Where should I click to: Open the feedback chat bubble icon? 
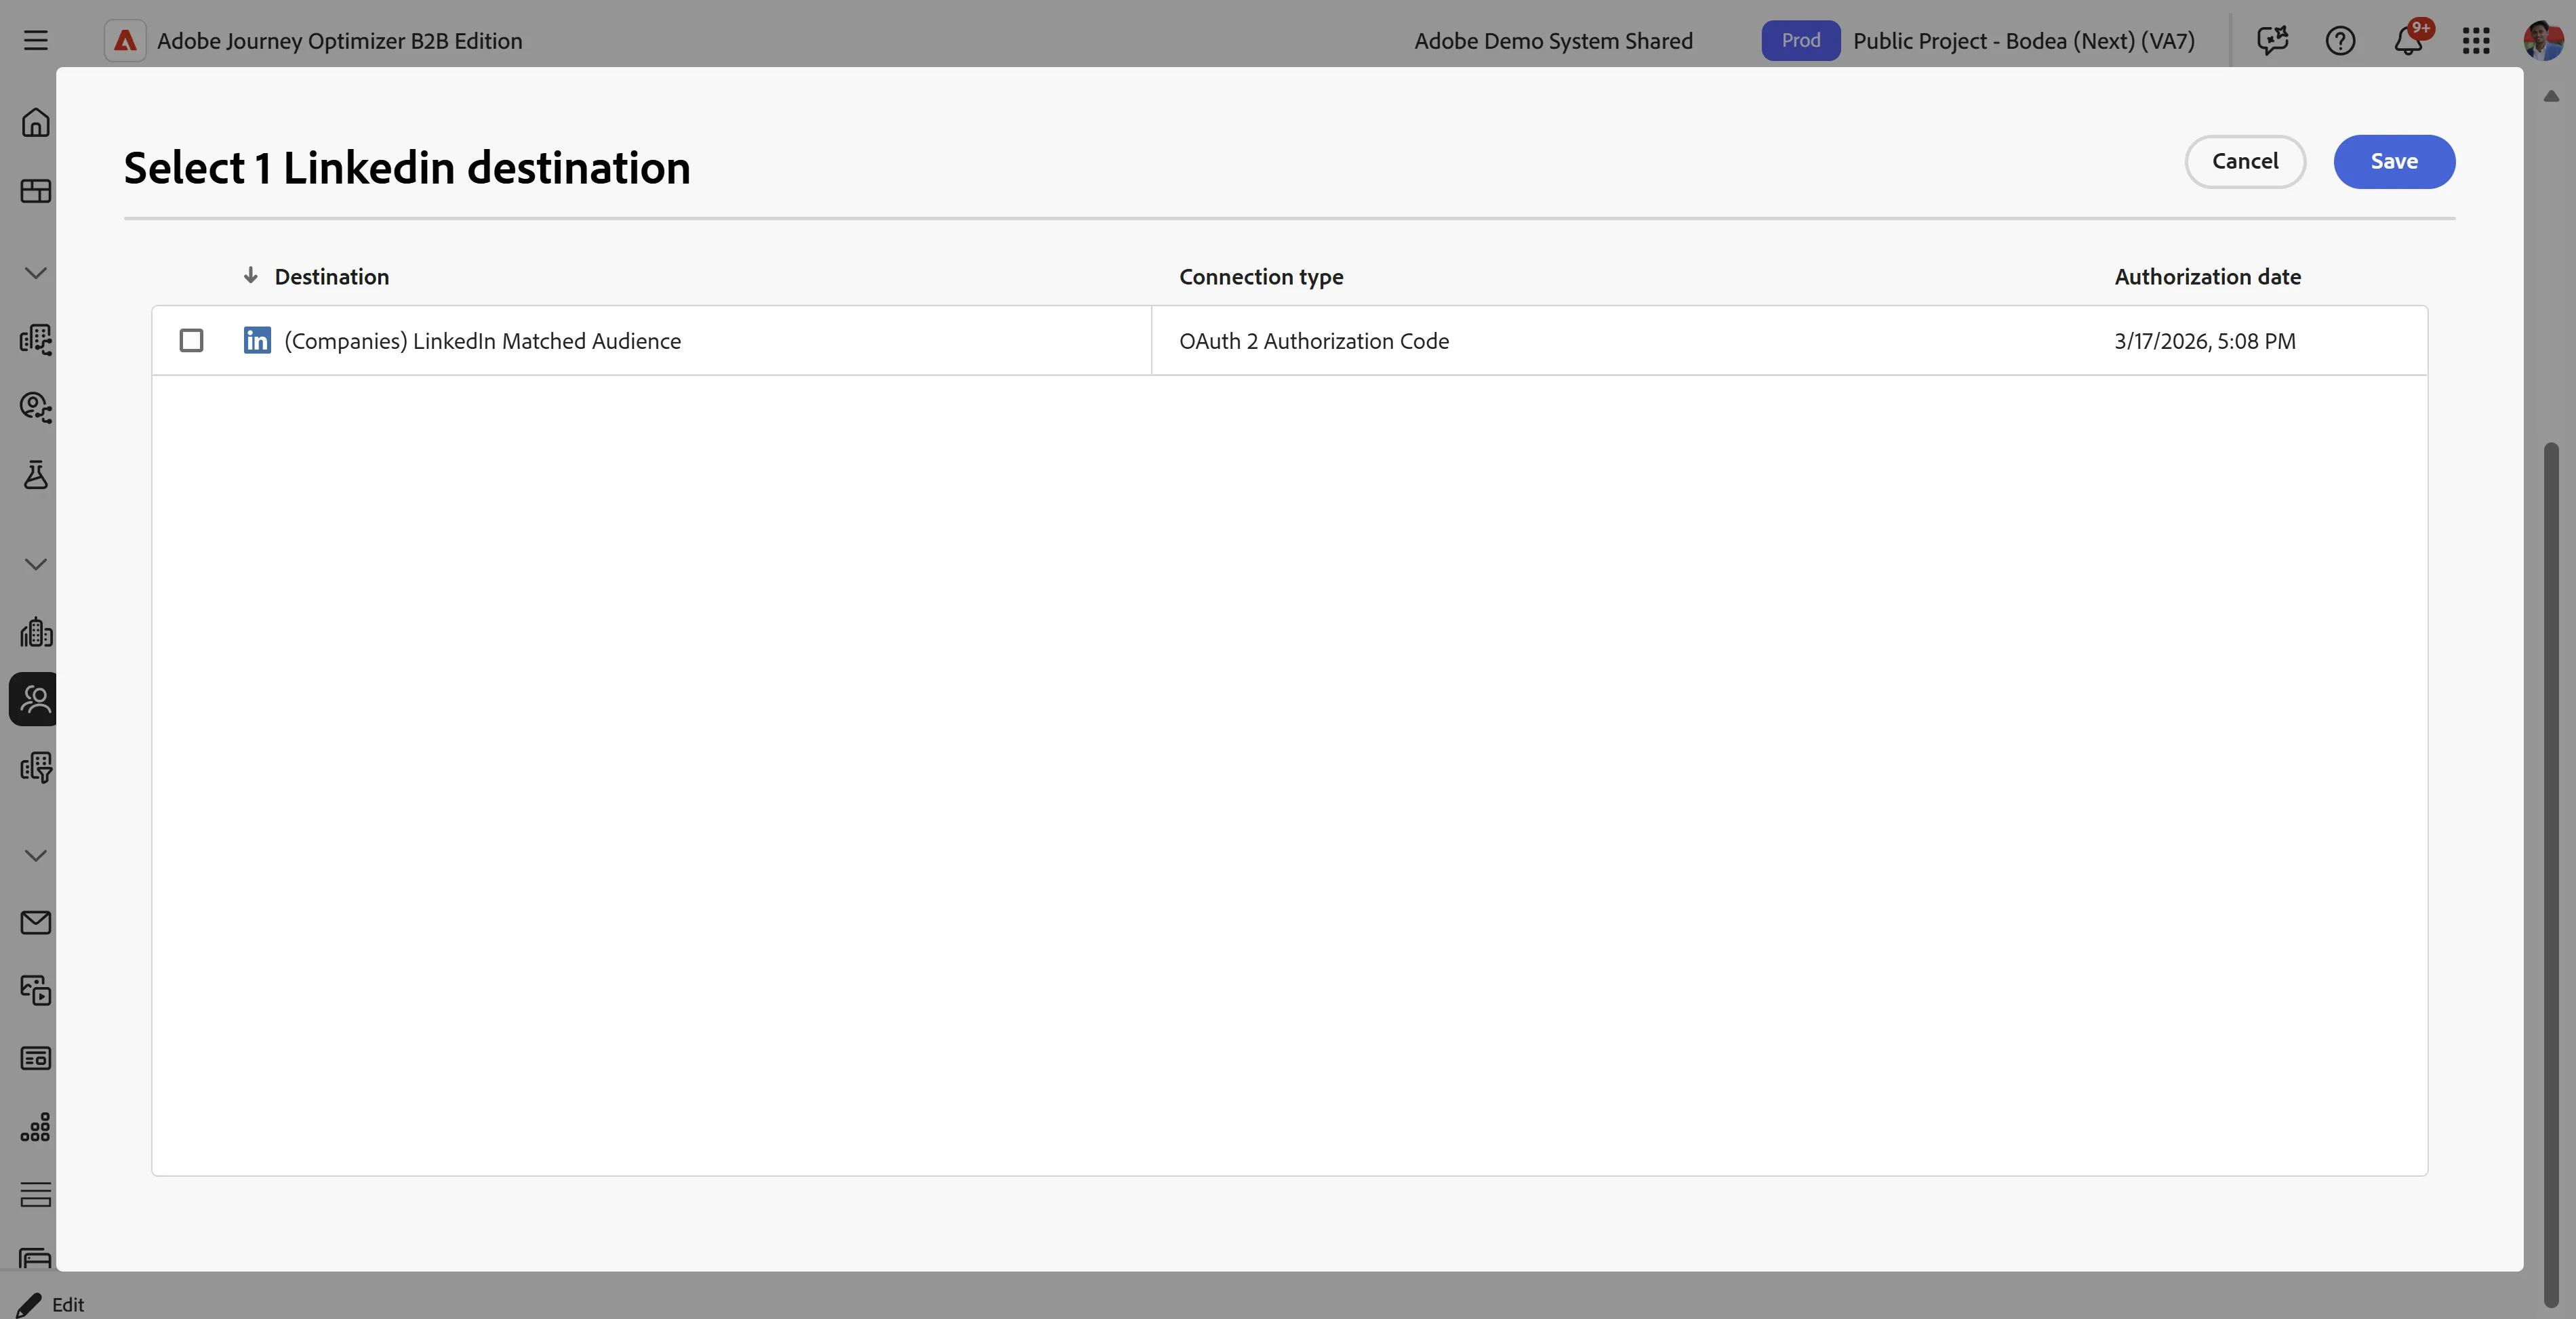(x=2272, y=41)
